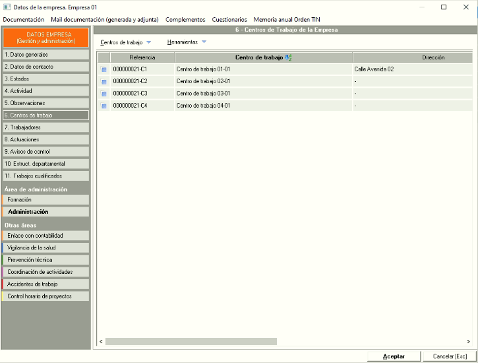Image resolution: width=478 pixels, height=363 pixels.
Task: Click sort icon in Centro de trabajo header
Action: click(288, 57)
